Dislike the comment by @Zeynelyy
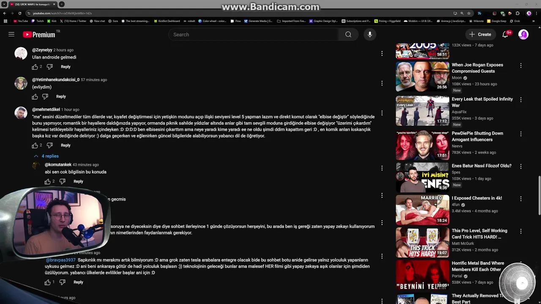The image size is (541, 304). 49,67
